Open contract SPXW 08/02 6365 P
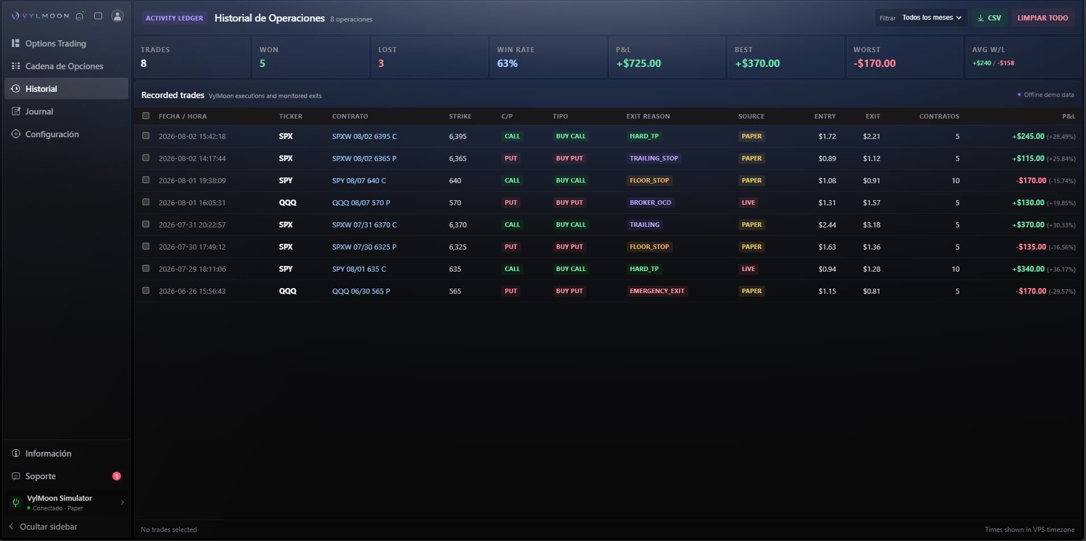1086x541 pixels. (364, 158)
